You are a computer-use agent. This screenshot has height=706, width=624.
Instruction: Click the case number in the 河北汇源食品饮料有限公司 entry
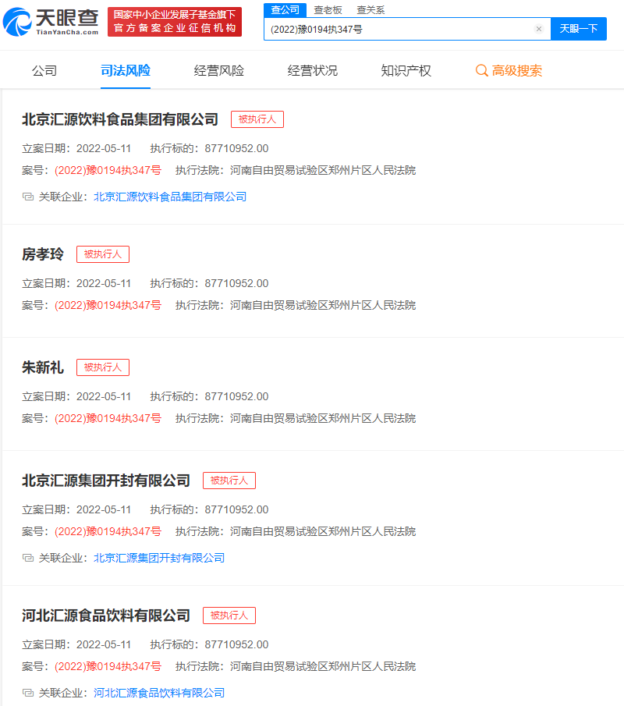(108, 666)
